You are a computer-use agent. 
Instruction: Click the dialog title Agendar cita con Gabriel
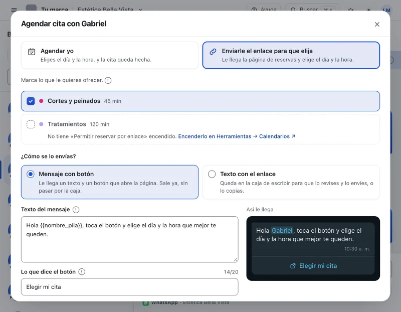(x=64, y=24)
